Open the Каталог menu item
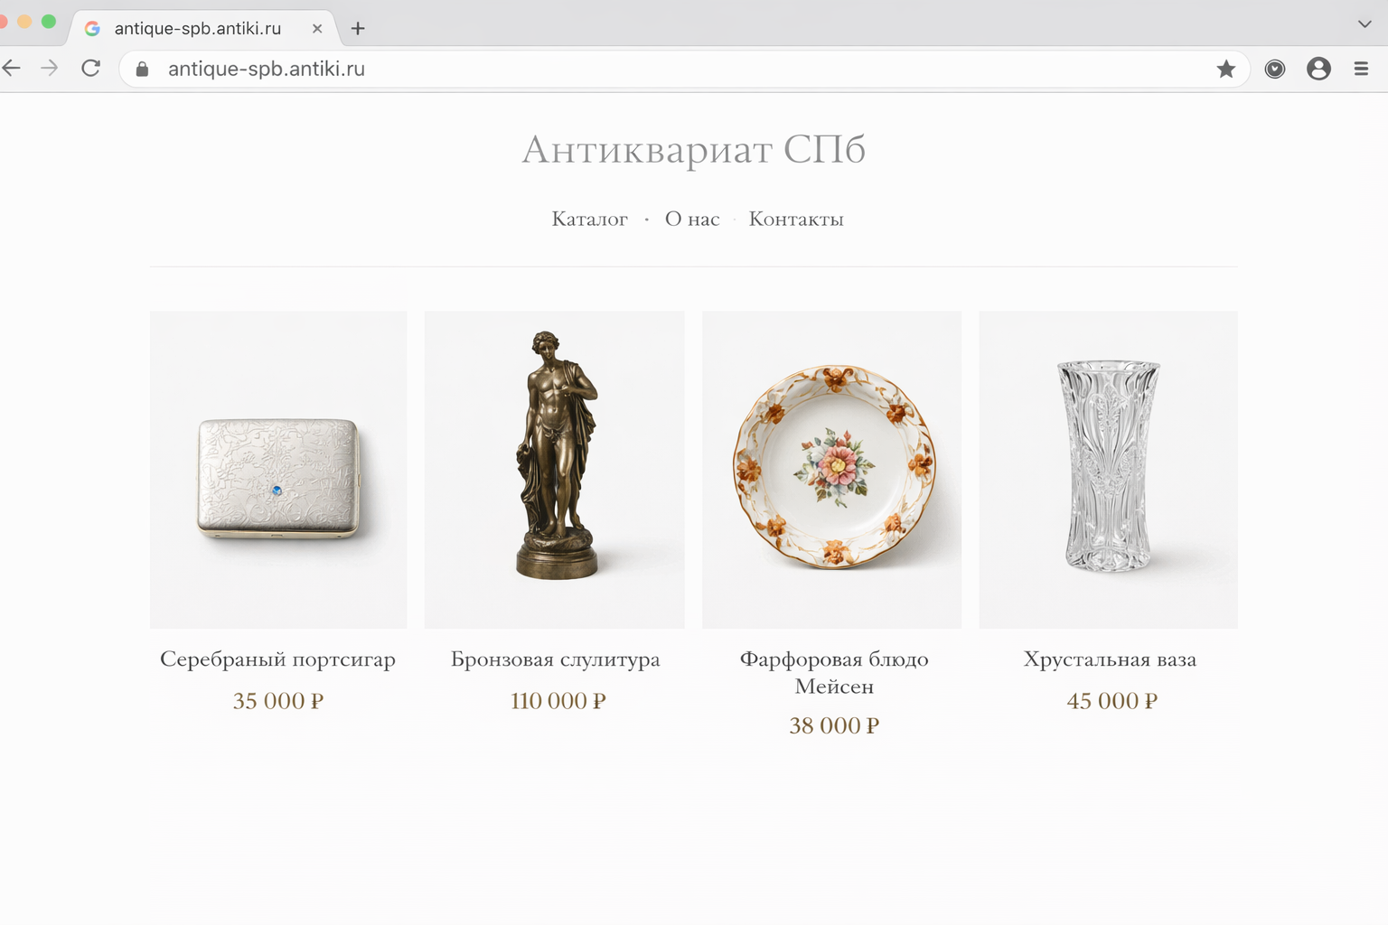 tap(589, 219)
